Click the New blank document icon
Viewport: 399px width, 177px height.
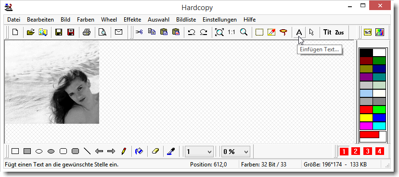pyautogui.click(x=15, y=32)
